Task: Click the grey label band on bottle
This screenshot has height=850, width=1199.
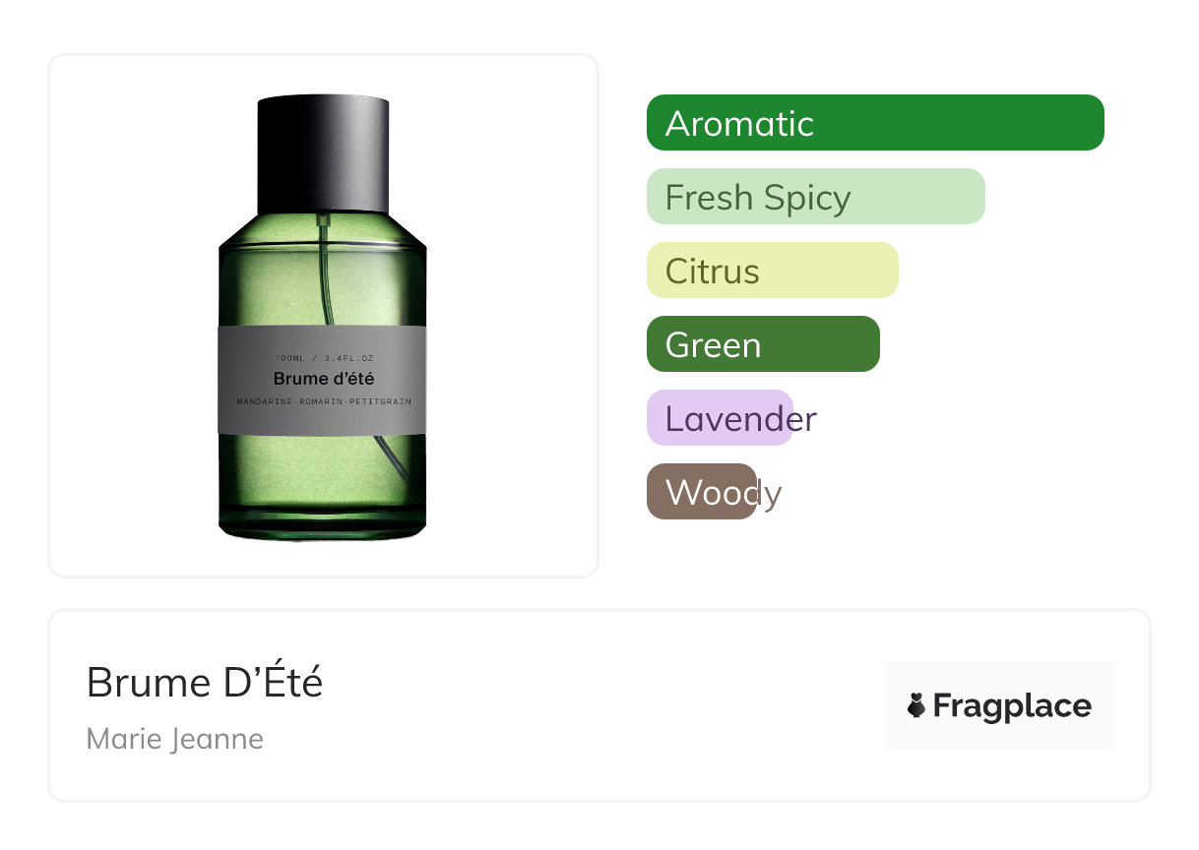Action: point(323,380)
